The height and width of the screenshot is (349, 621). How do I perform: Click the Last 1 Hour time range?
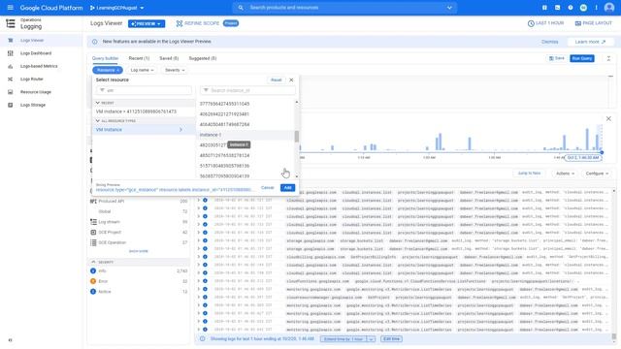click(545, 23)
